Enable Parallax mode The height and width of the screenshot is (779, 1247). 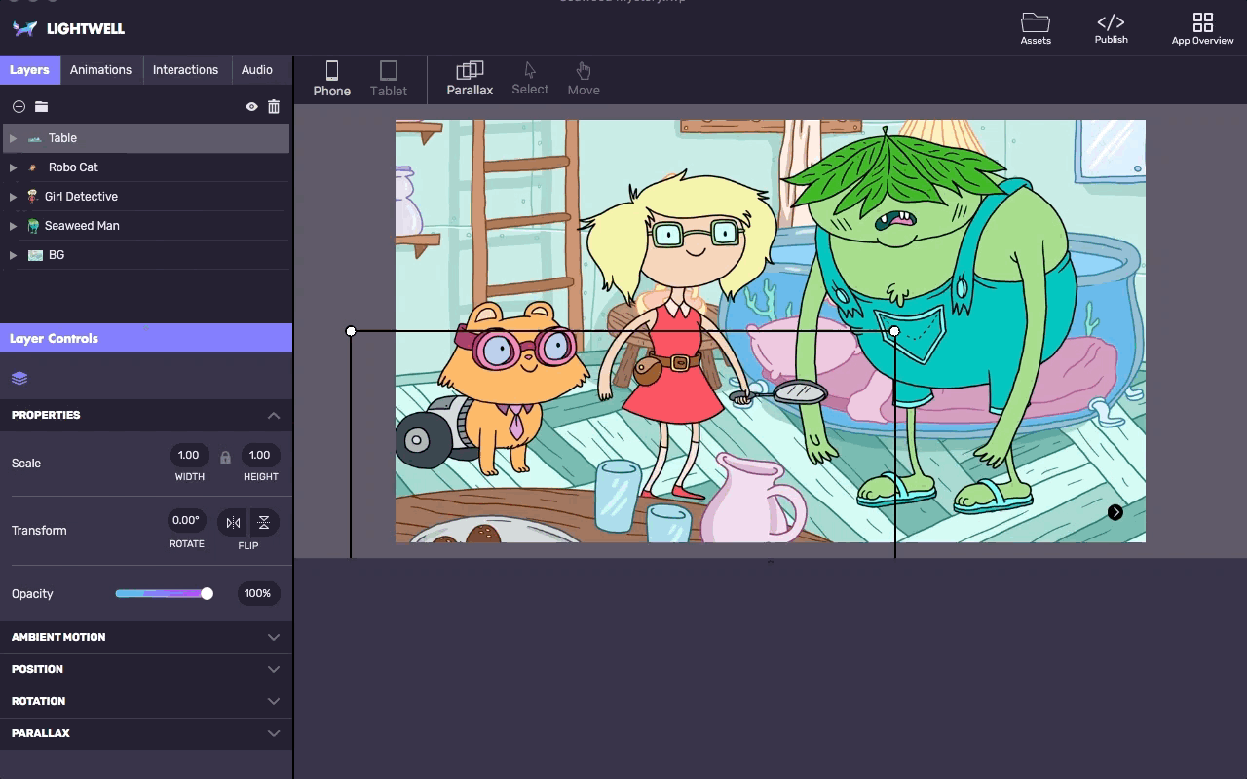click(x=470, y=79)
